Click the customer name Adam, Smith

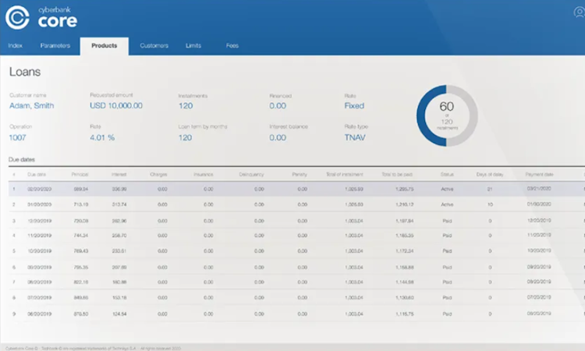tap(32, 105)
